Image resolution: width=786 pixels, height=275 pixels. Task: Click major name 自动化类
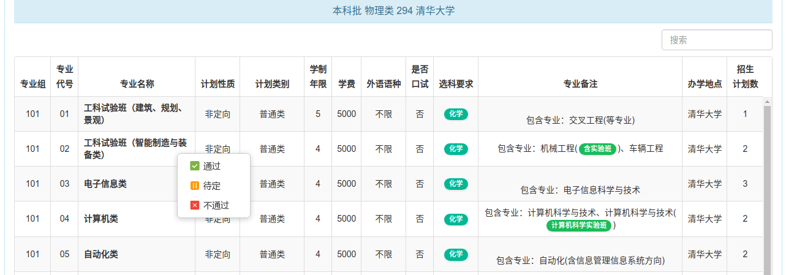click(101, 254)
